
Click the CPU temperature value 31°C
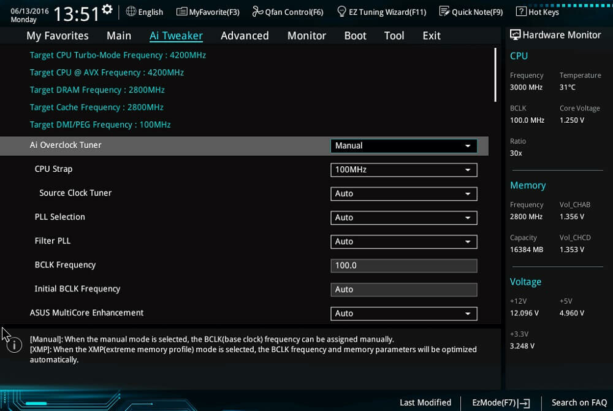pos(567,87)
